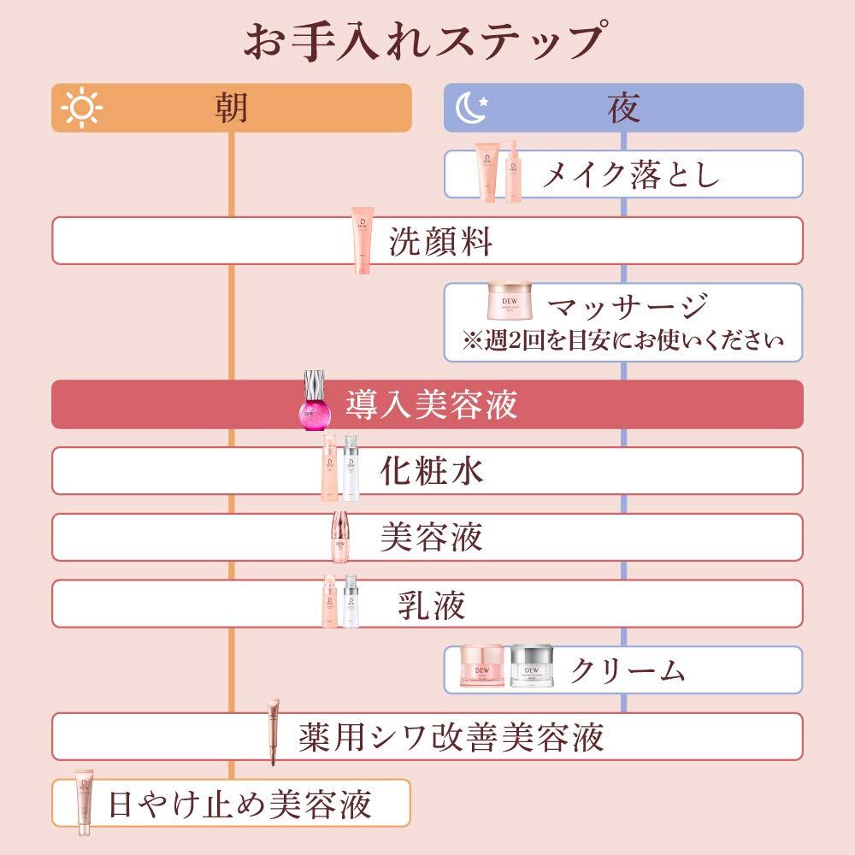Select the 夜 night tab header
The image size is (855, 855).
coord(624,108)
